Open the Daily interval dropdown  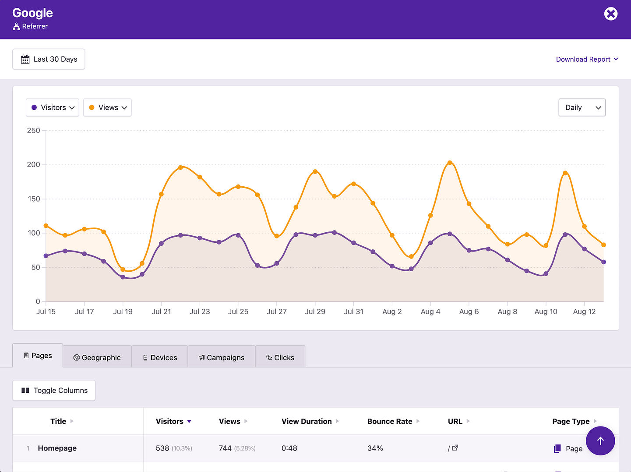coord(582,107)
